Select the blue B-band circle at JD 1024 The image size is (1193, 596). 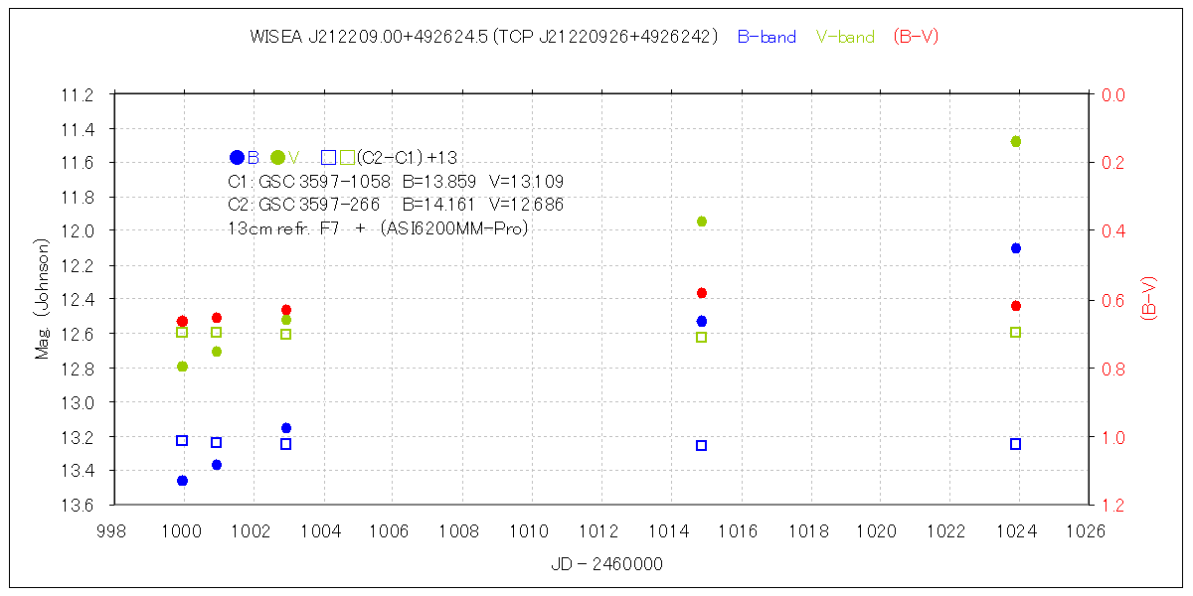pyautogui.click(x=1015, y=248)
